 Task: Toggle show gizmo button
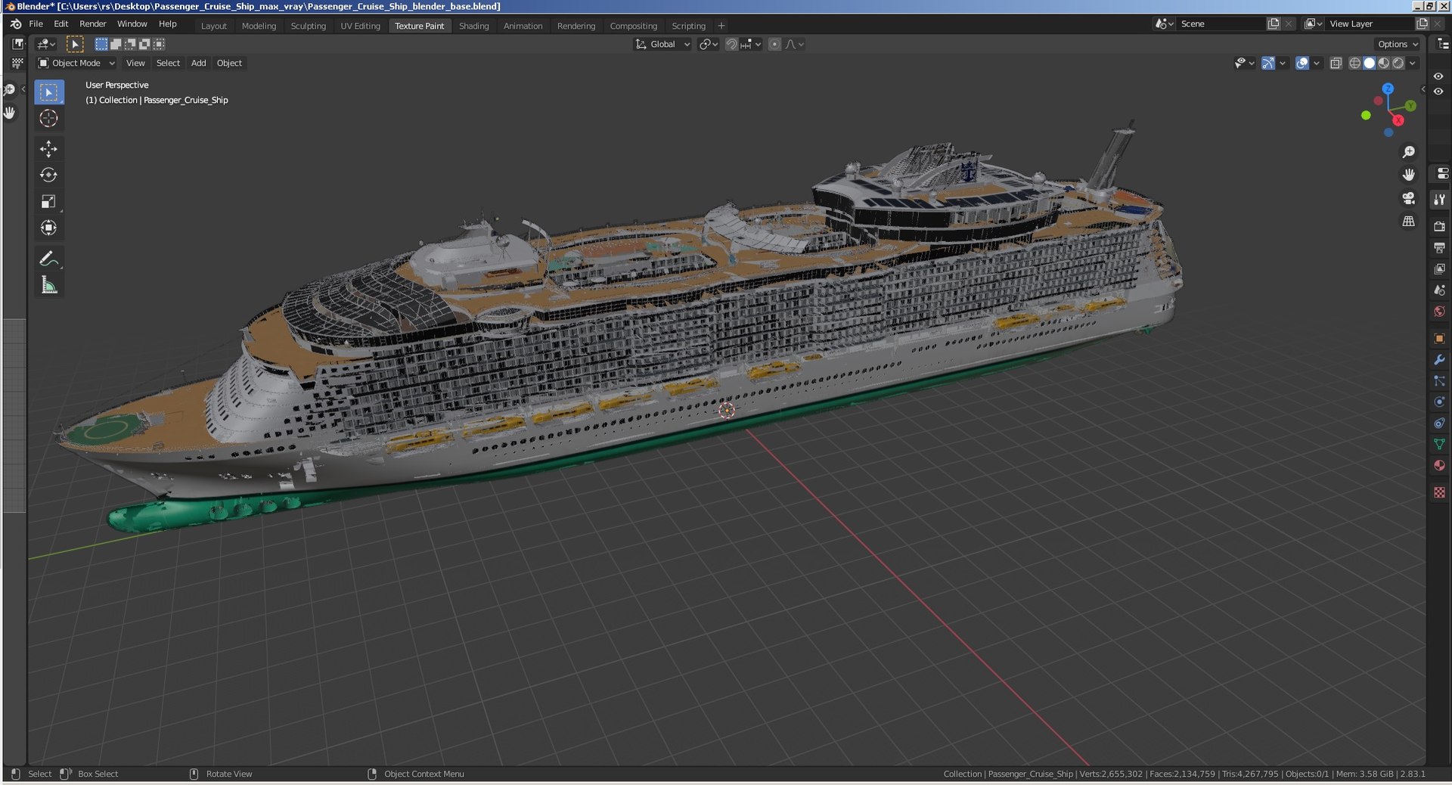click(x=1268, y=64)
